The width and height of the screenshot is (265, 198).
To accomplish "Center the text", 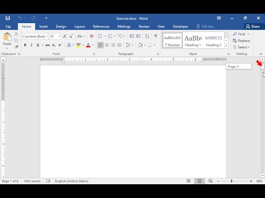I will 107,45.
